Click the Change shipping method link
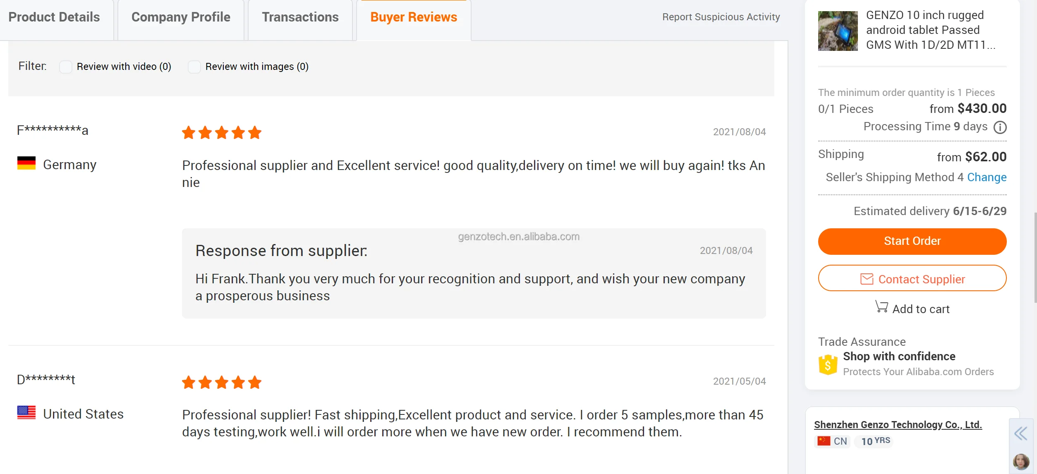This screenshot has width=1037, height=474. tap(987, 177)
